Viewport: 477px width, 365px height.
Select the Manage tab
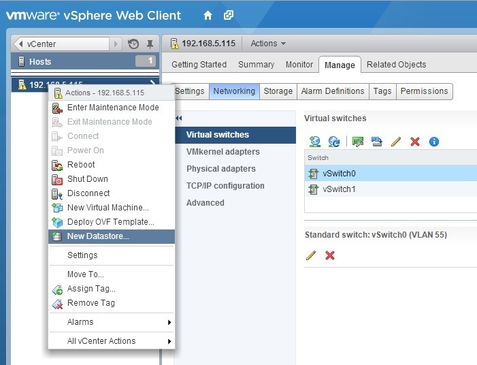click(340, 65)
